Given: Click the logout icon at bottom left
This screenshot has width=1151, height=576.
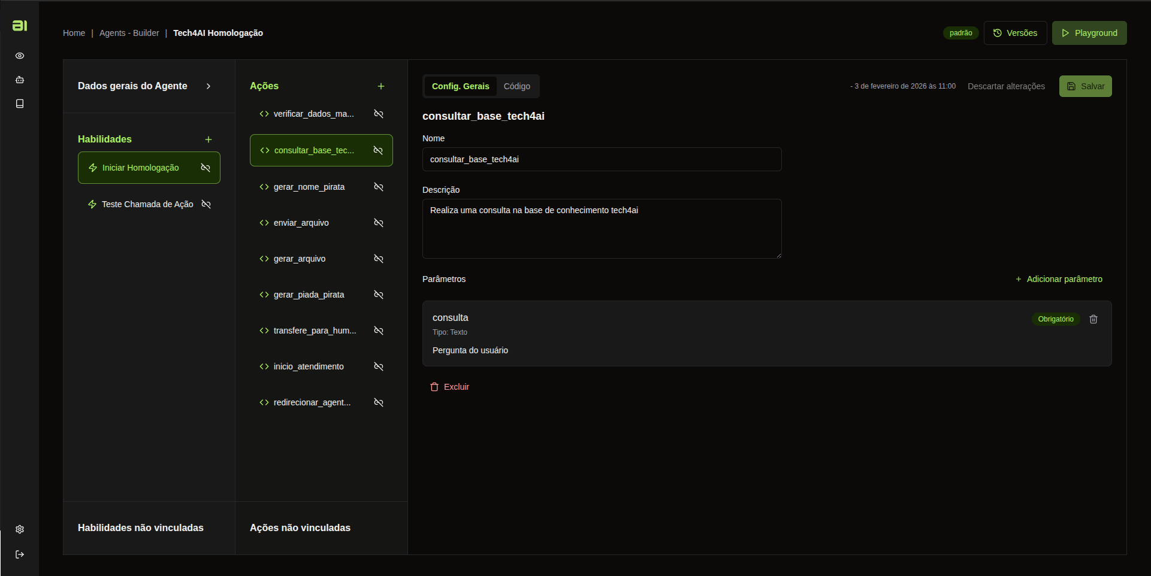Looking at the screenshot, I should click(x=20, y=554).
